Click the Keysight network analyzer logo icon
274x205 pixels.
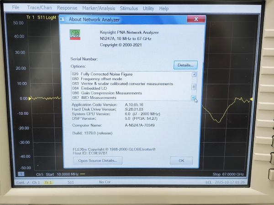[x=75, y=35]
